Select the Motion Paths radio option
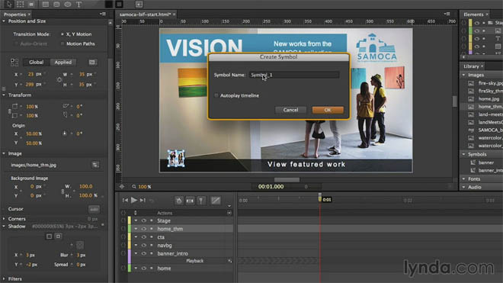The image size is (503, 283). tap(62, 43)
